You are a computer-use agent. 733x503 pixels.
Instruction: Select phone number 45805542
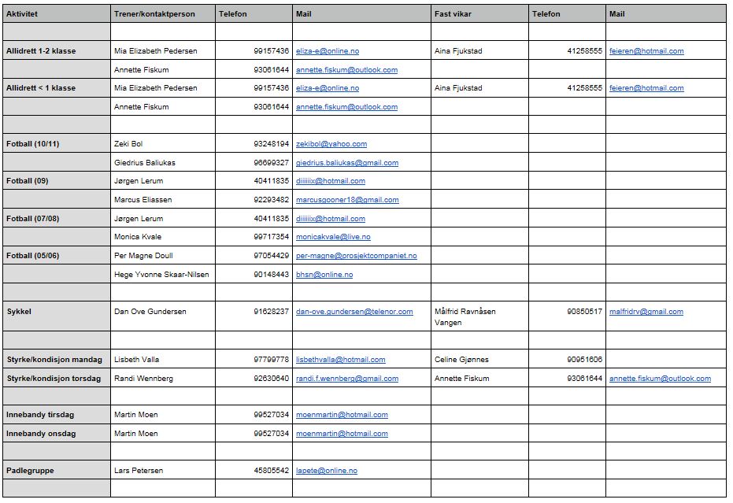click(x=271, y=470)
